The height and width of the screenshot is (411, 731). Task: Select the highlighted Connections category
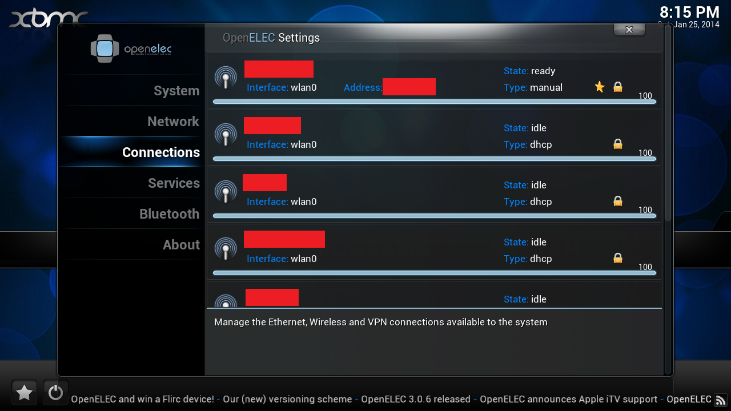point(160,152)
